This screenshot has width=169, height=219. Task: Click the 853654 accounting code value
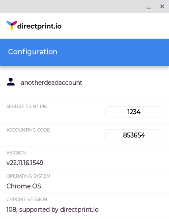coord(134,135)
